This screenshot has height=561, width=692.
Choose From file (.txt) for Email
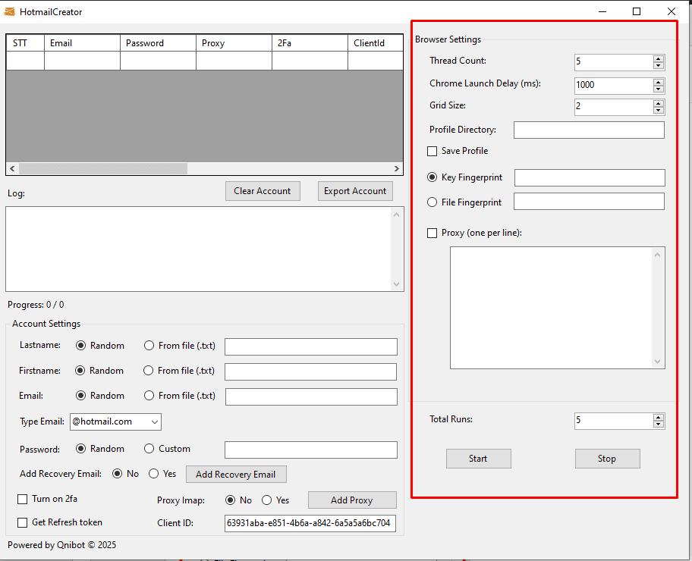point(149,396)
